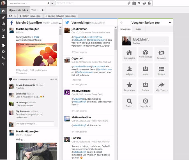Add the Zoeken stream tile
Screen dimensions: 189x160
pyautogui.click(x=129, y=102)
